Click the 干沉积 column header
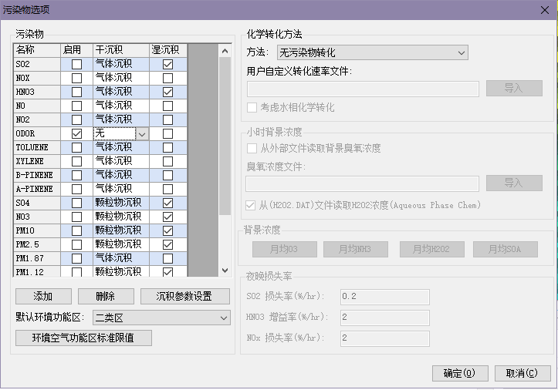 (x=121, y=50)
